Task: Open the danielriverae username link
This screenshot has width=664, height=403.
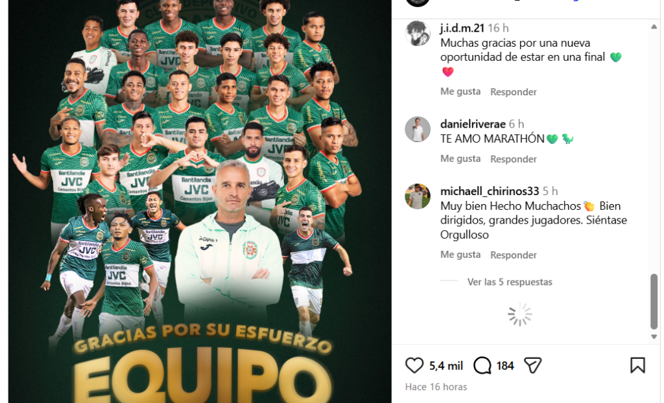Action: [473, 124]
